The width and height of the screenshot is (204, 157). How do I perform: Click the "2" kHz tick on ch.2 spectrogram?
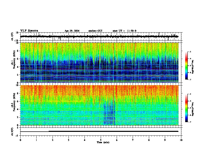[18, 117]
